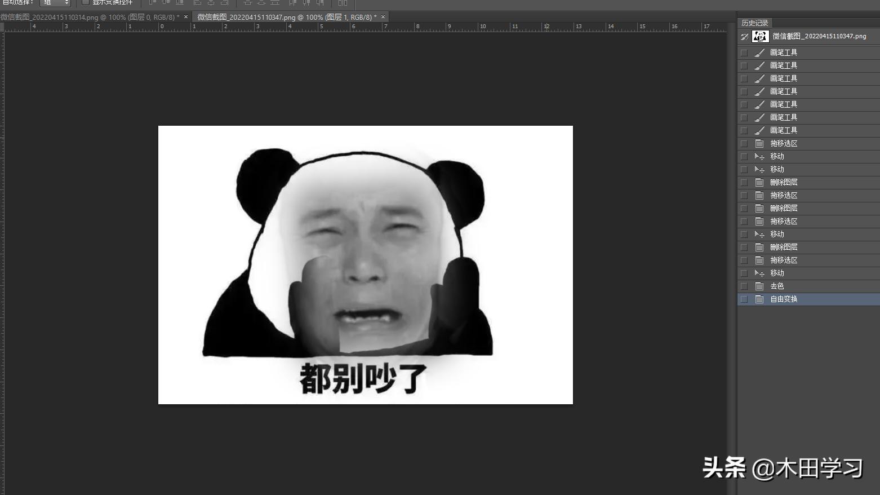Viewport: 880px width, 495px height.
Task: Toggle the history source checkbox beside 自由变换
Action: click(744, 299)
